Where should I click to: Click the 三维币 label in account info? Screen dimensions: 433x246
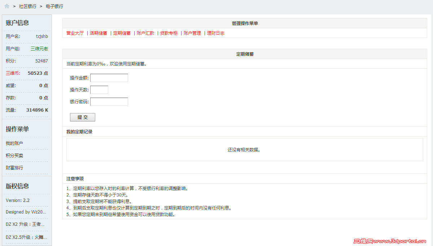tap(12, 73)
